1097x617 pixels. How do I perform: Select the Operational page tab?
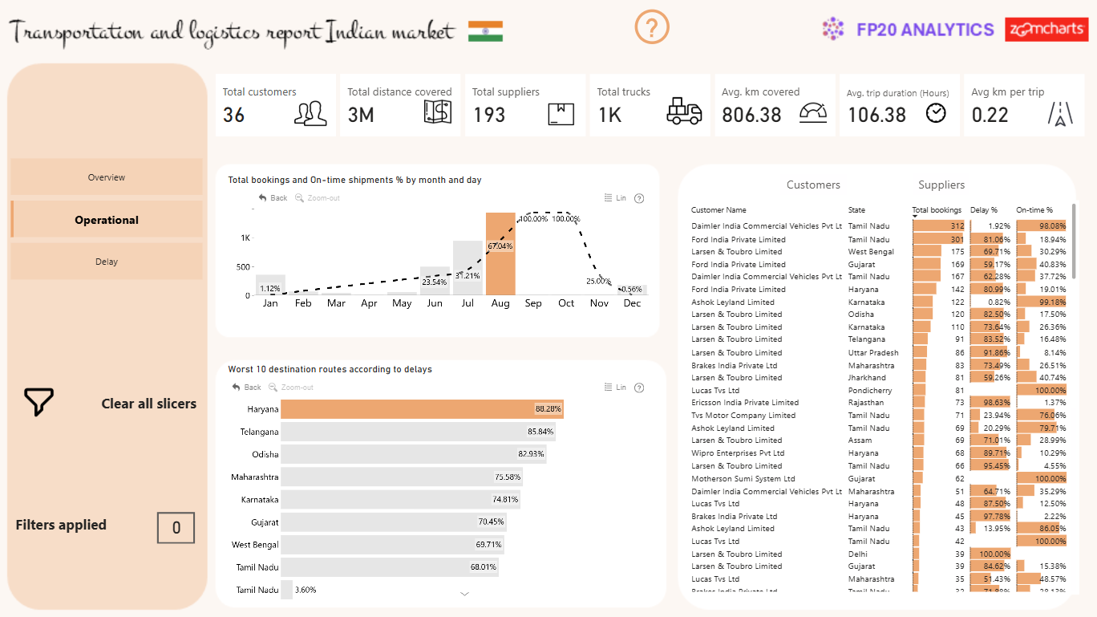click(107, 220)
